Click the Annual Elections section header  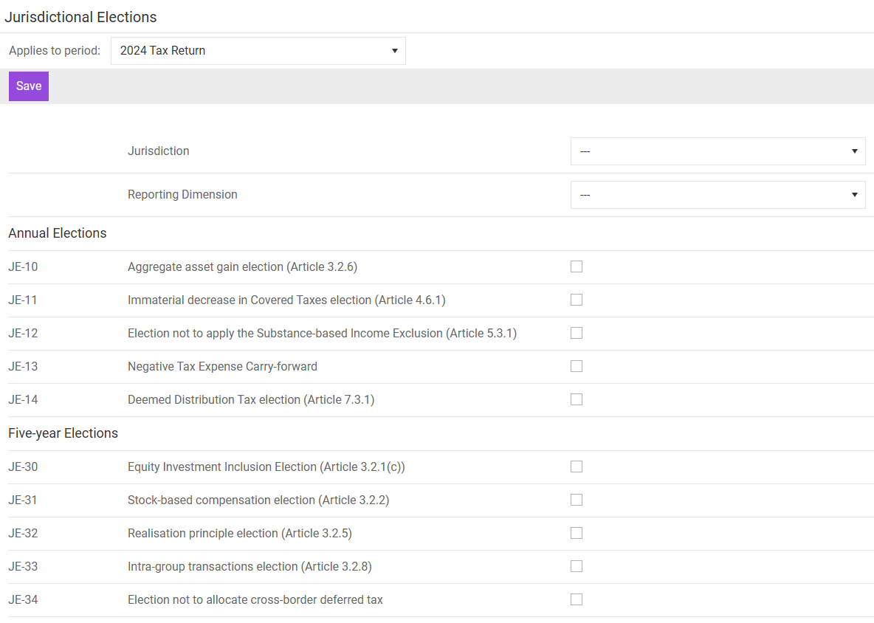pyautogui.click(x=58, y=233)
